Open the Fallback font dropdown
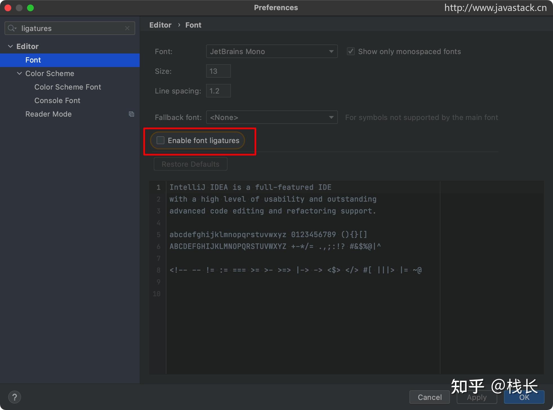 [x=272, y=117]
